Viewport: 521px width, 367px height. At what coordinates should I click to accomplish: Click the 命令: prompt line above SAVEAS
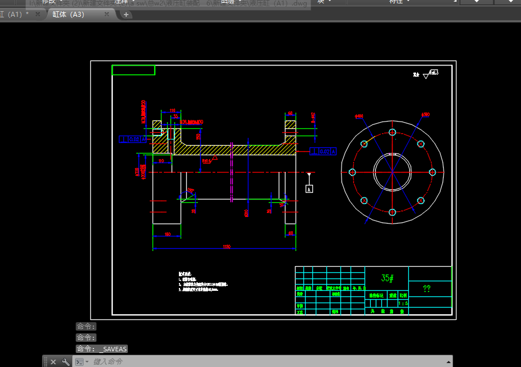click(85, 337)
